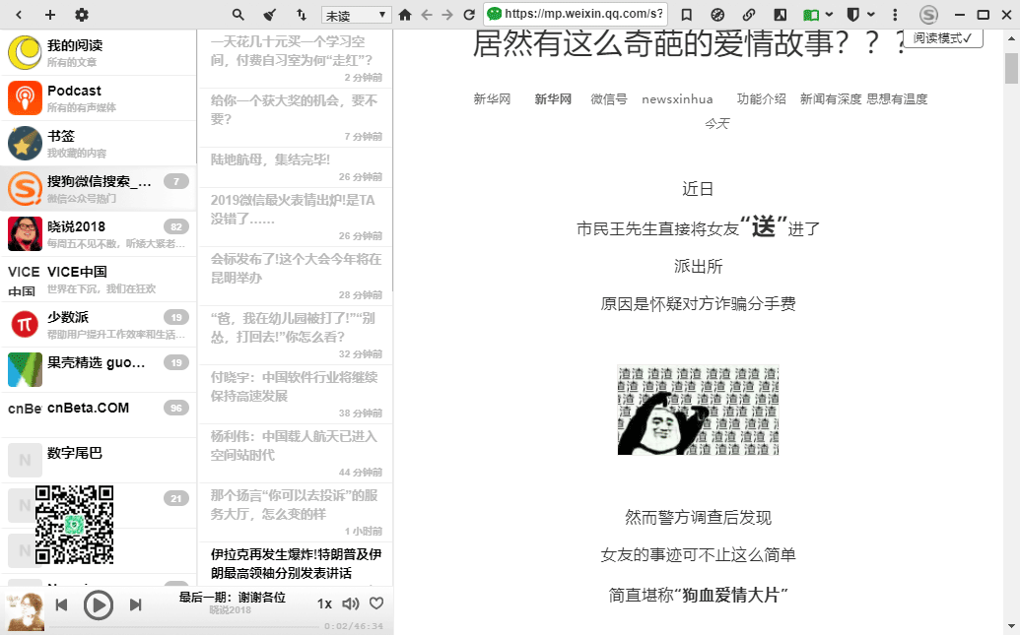Viewport: 1020px width, 635px height.
Task: Open article 给你一个获大奖的机会
Action: tap(296, 117)
